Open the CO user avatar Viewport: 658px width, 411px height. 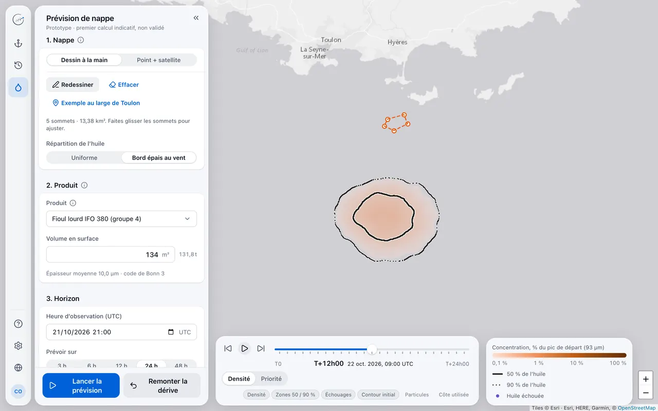(x=18, y=391)
